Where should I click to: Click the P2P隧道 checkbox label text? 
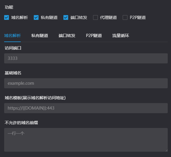(x=138, y=17)
